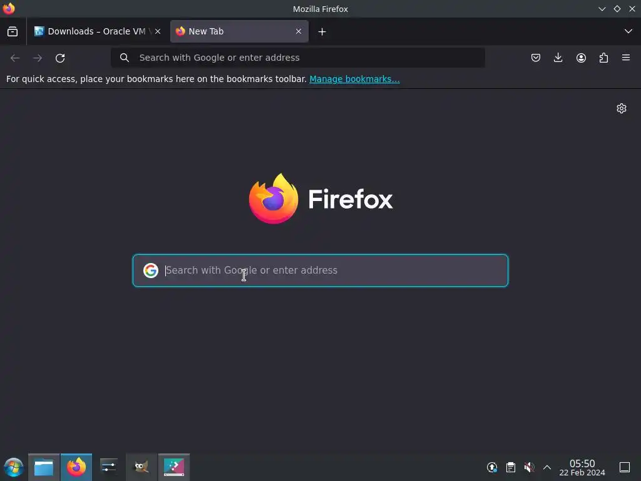The width and height of the screenshot is (641, 481).
Task: Open the Firefox account menu
Action: click(x=581, y=58)
